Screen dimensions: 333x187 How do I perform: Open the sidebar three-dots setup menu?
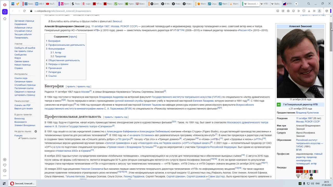(5, 176)
